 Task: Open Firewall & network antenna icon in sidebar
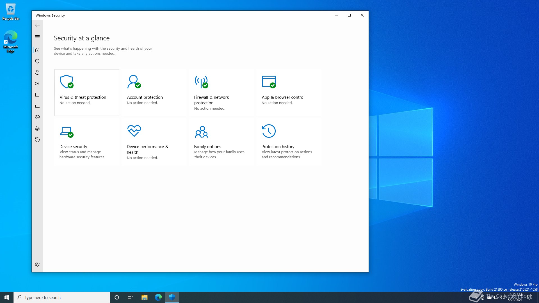(x=37, y=84)
